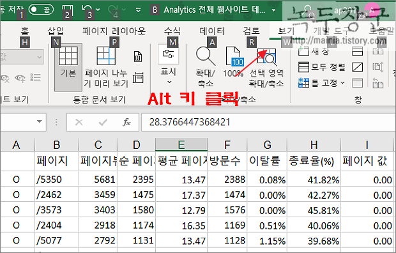Click the formula bar Cancel X
This screenshot has width=396, height=253.
pos(79,122)
